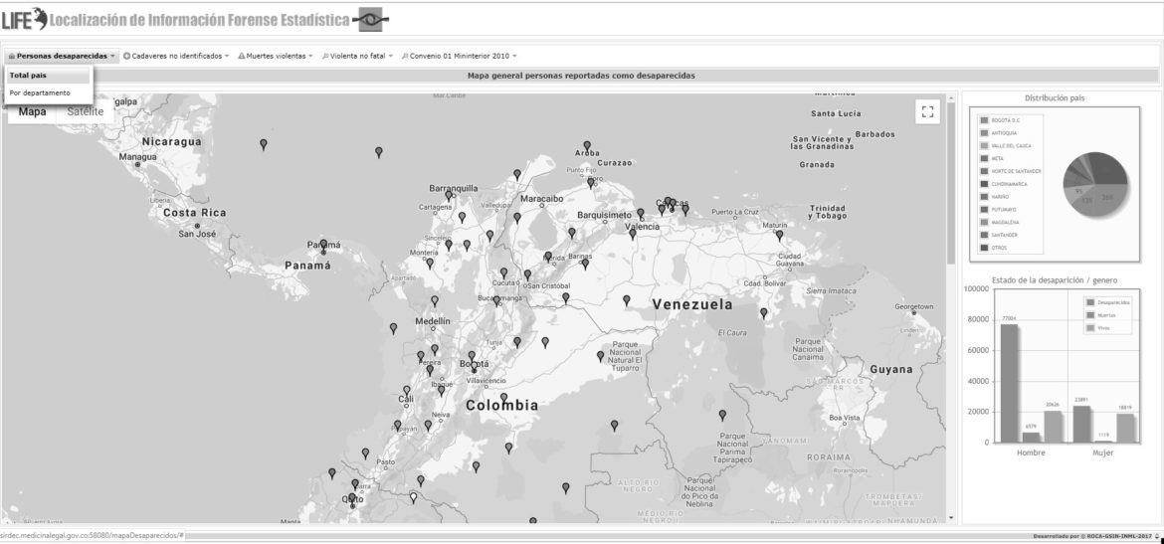This screenshot has width=1164, height=544.
Task: Click the scroll-down arrow beside the map
Action: click(951, 518)
